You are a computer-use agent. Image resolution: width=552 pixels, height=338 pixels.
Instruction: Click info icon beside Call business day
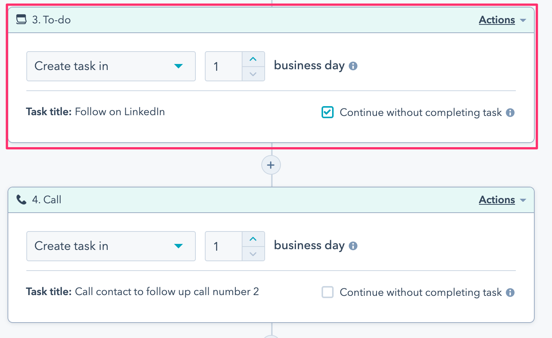point(353,246)
